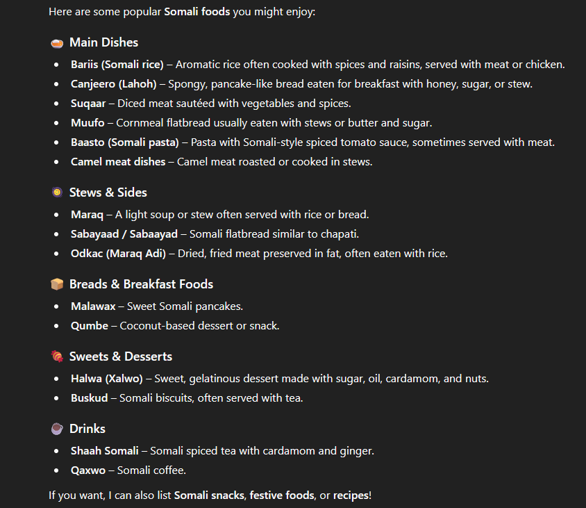Click the box emoji before Breads & Breakfast Foods
The width and height of the screenshot is (586, 508).
[x=57, y=284]
